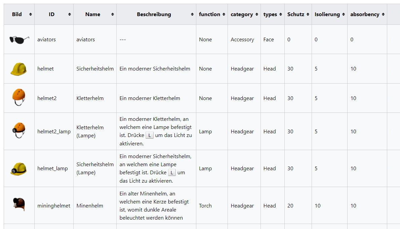The image size is (400, 229).
Task: Click the mininghelmet ID cell
Action: [54, 206]
